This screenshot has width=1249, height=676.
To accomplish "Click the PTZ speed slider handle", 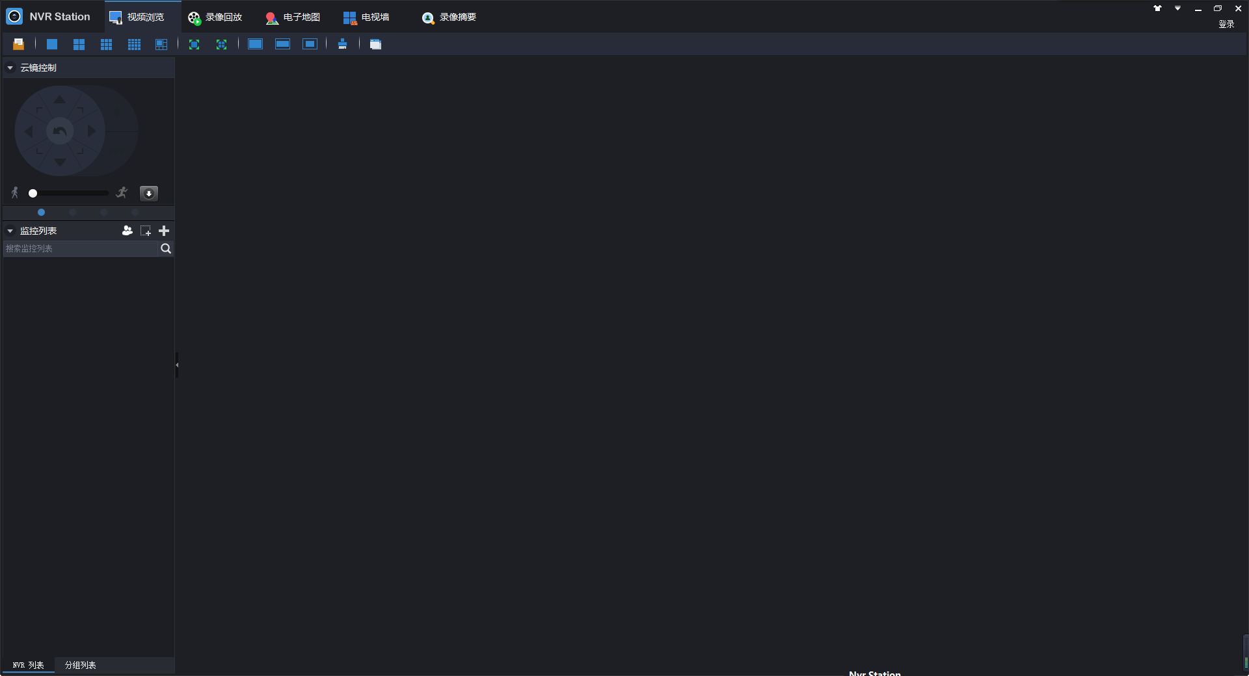I will tap(33, 193).
